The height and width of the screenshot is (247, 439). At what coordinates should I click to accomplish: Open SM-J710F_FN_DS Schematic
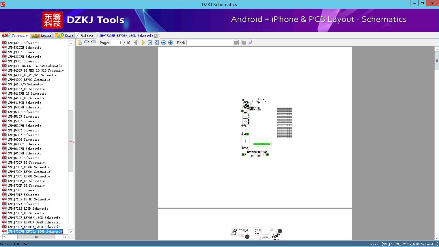(29, 199)
